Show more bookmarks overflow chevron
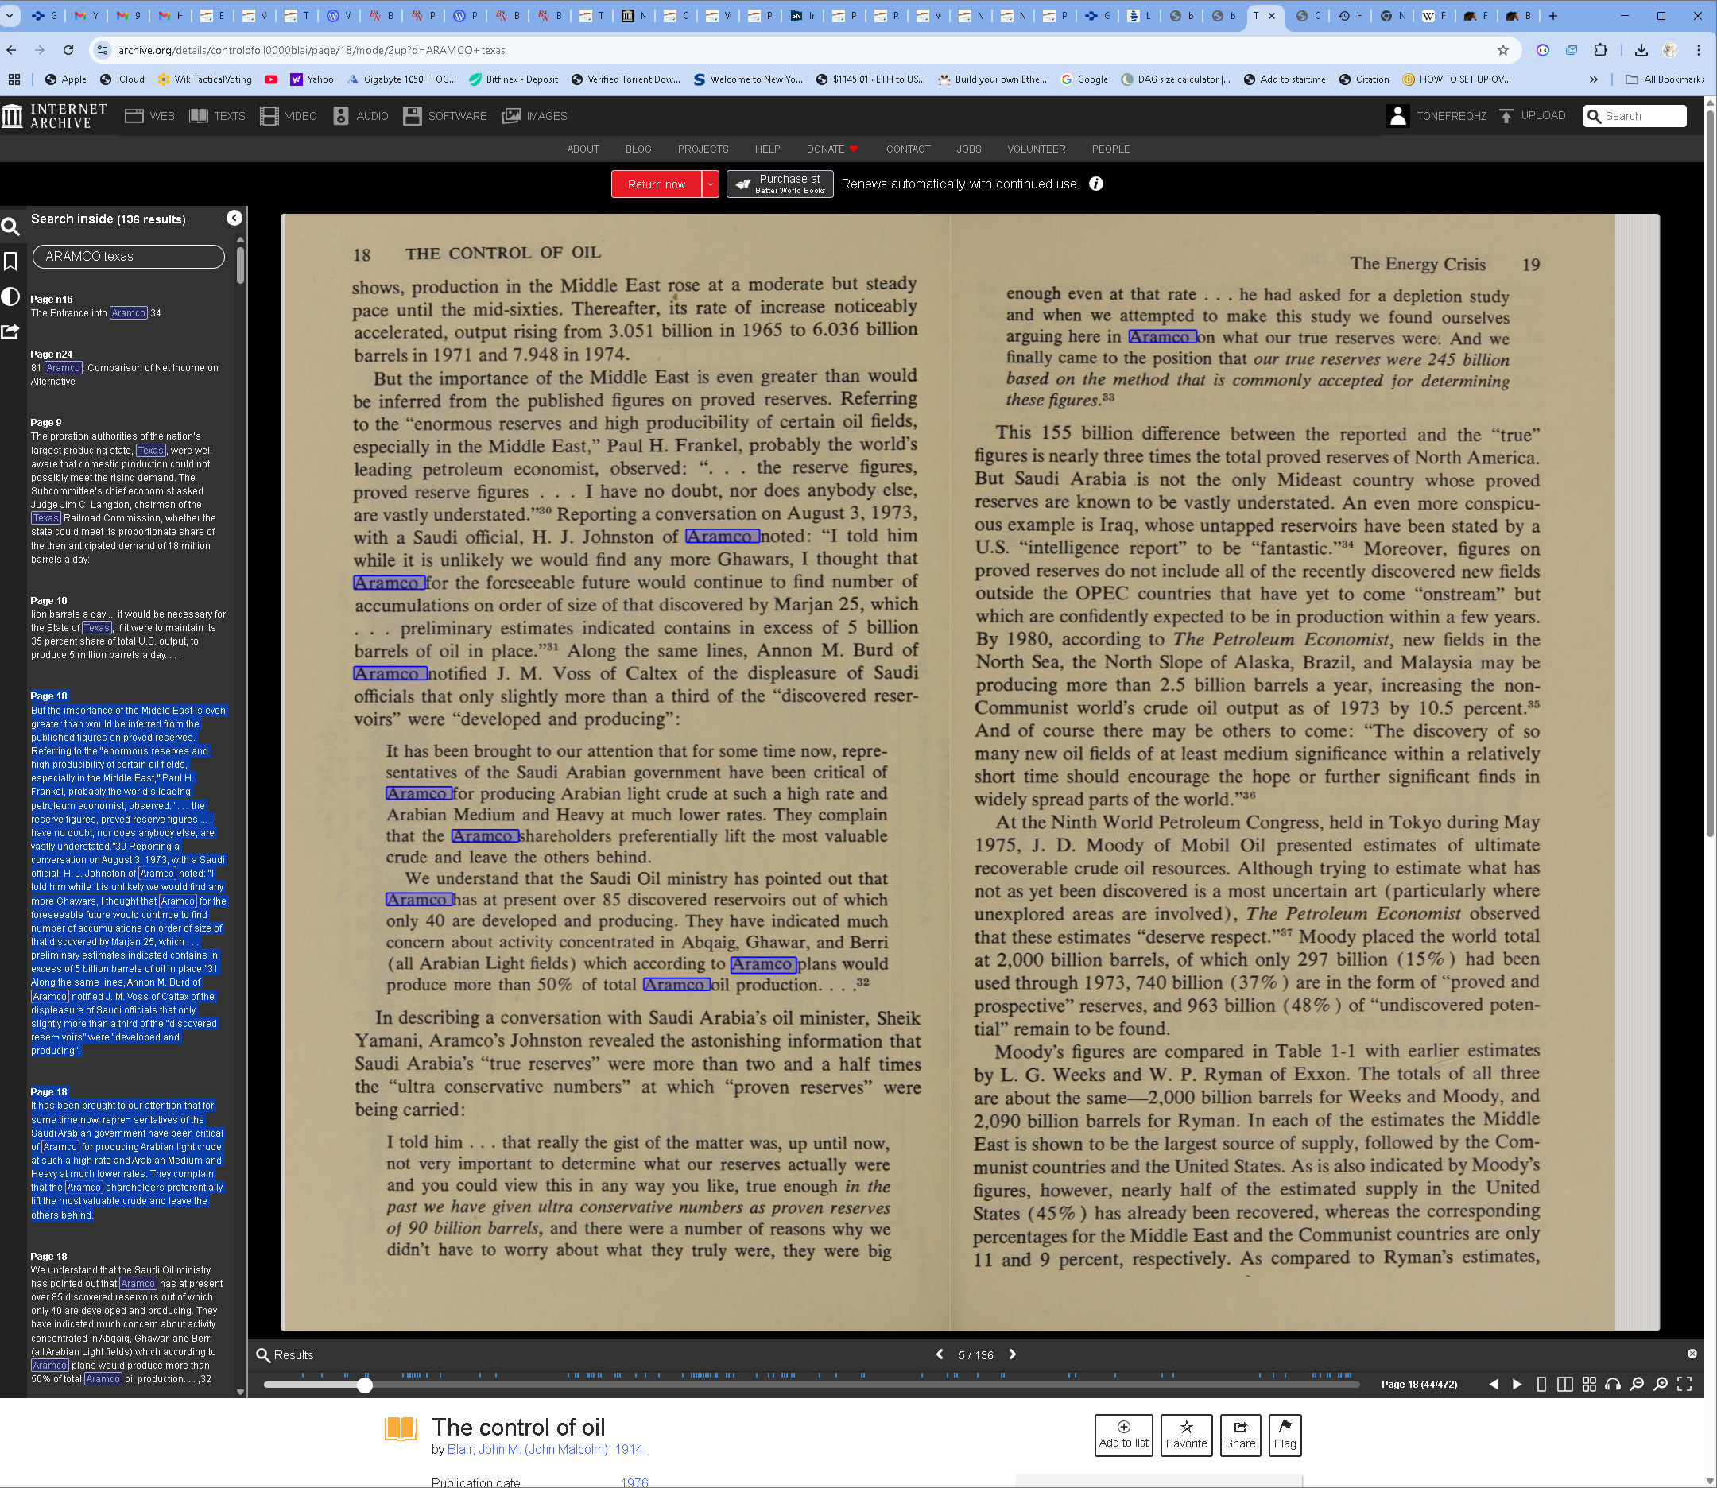1717x1488 pixels. 1593,79
